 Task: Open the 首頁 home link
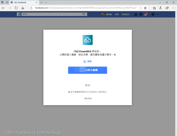tap(117, 14)
